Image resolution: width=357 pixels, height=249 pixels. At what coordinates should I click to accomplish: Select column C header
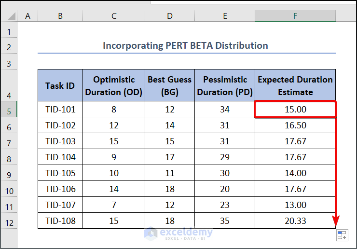click(x=114, y=16)
